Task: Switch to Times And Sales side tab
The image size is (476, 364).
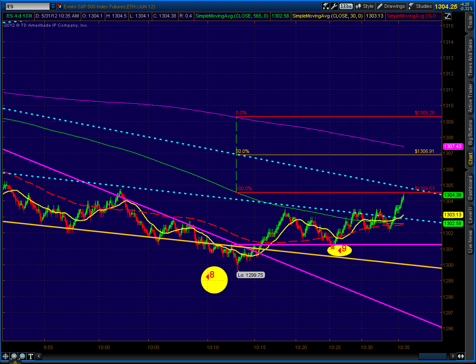Action: tap(470, 57)
